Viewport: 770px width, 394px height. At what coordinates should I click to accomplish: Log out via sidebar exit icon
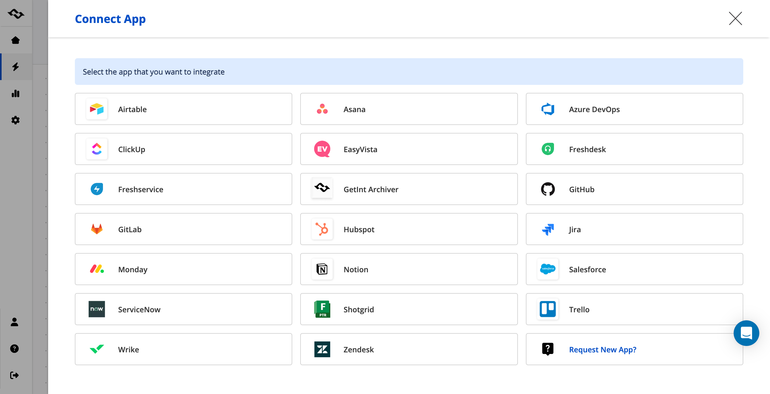14,375
